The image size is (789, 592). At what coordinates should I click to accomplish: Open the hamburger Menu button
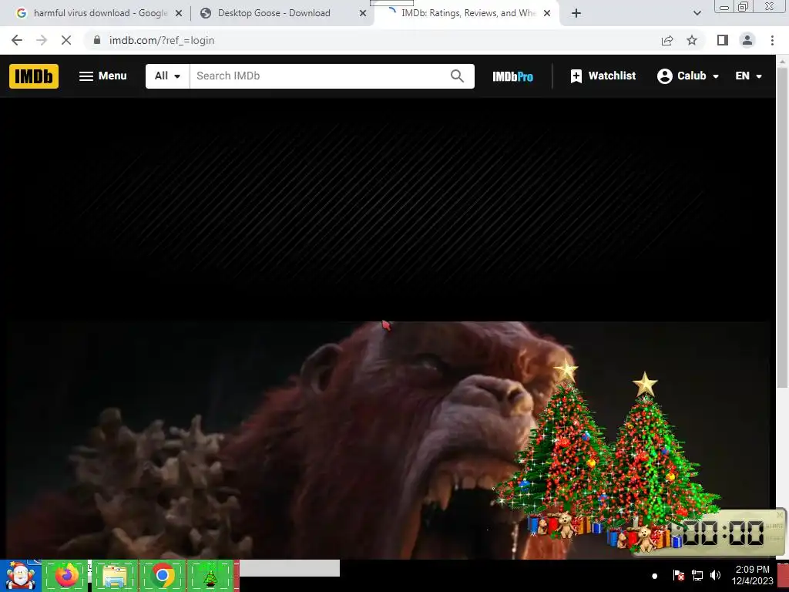102,76
